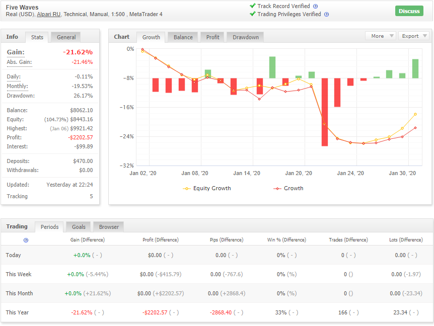Click the Tracking count 5
434x326 pixels.
pos(91,196)
